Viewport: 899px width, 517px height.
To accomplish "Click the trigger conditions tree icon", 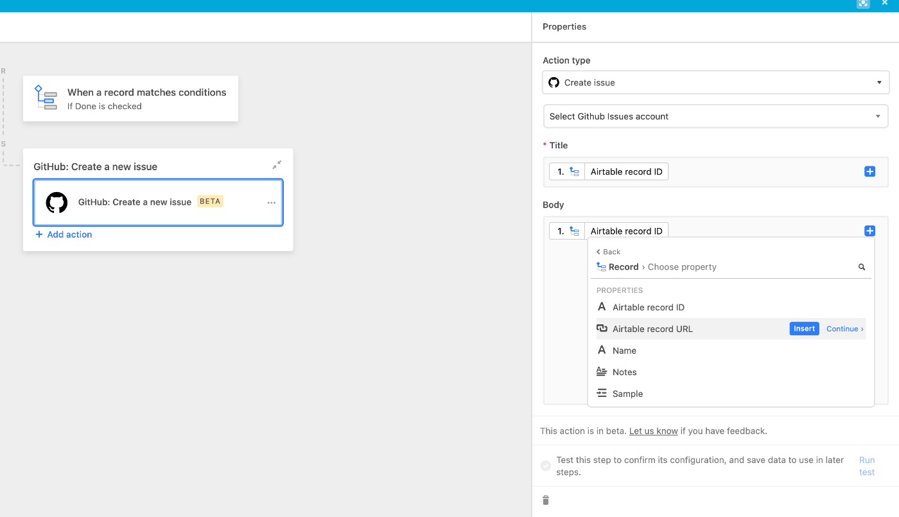I will pos(46,97).
